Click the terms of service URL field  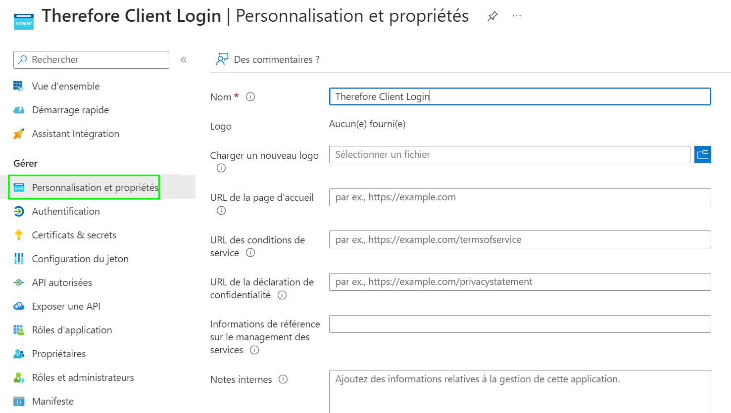pos(520,239)
